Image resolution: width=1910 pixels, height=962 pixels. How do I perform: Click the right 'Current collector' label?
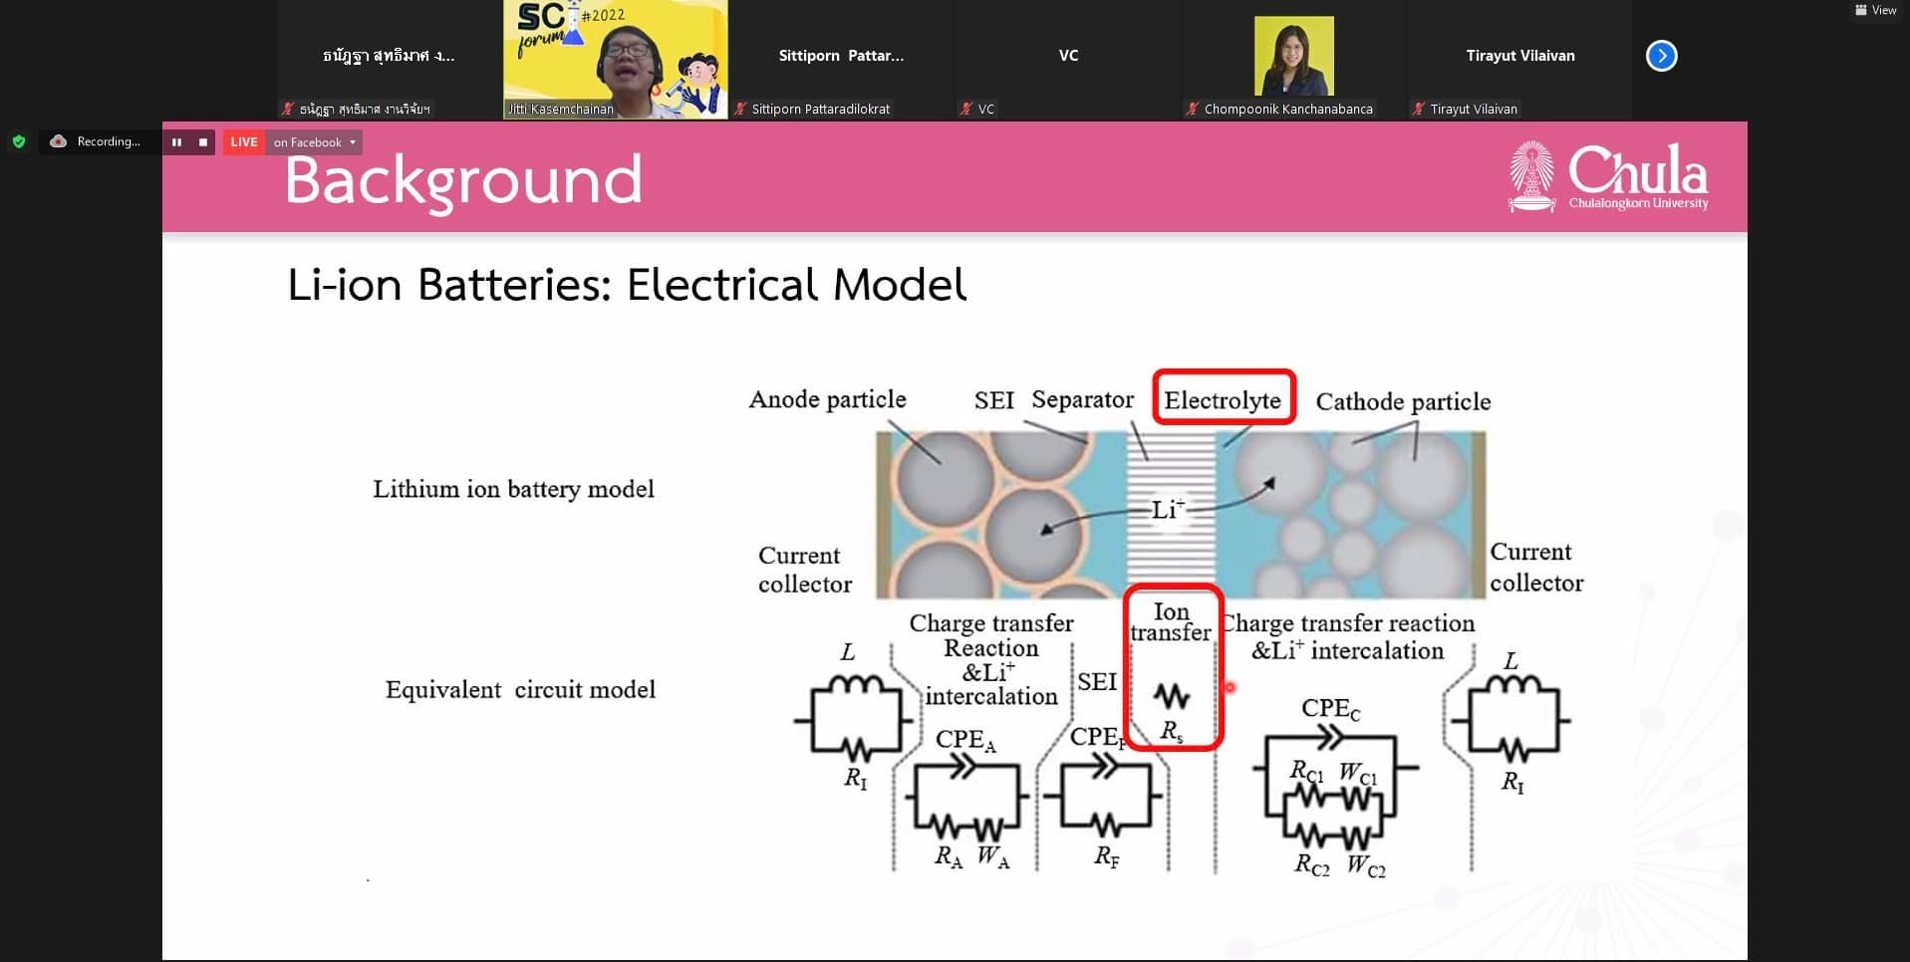pyautogui.click(x=1536, y=567)
